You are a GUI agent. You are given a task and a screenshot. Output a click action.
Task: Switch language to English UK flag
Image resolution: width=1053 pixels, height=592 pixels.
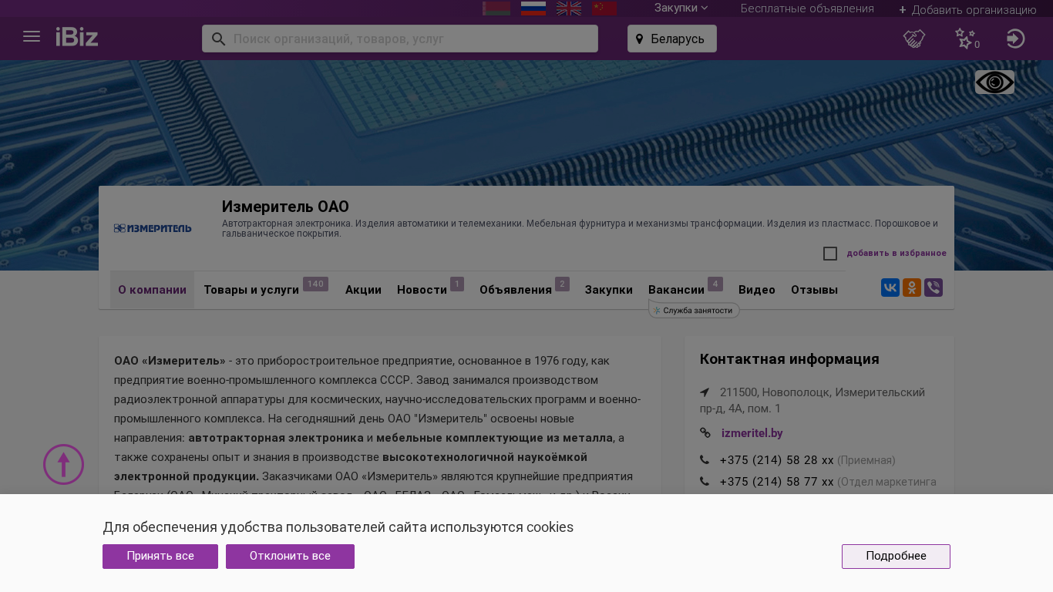coord(569,8)
